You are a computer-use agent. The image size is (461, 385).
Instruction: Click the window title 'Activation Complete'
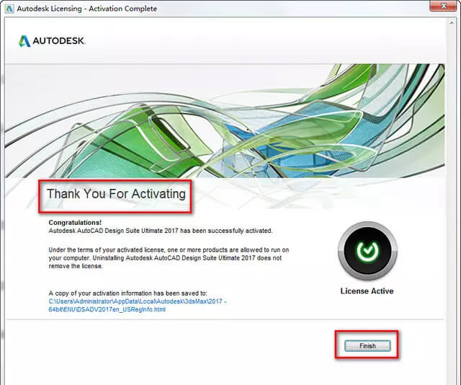pyautogui.click(x=123, y=9)
